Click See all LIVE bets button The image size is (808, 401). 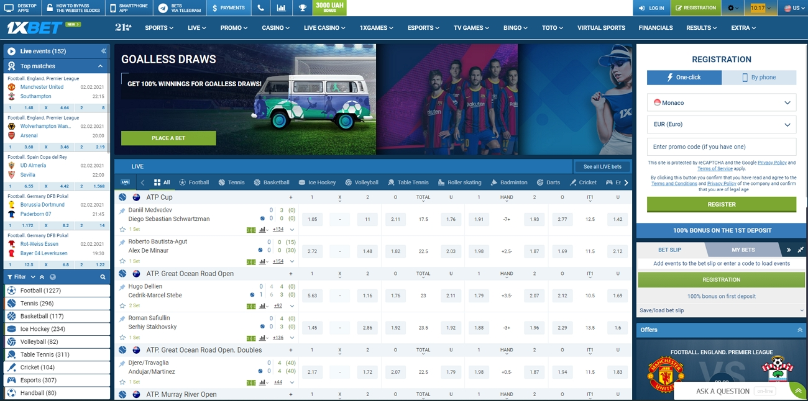(602, 166)
